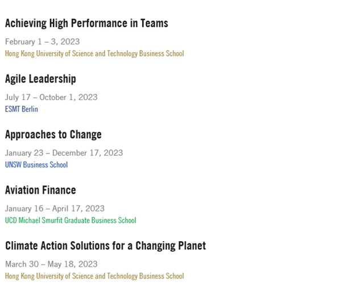Image resolution: width=341 pixels, height=286 pixels.
Task: Open the course offered by UNSW Business School
Action: [53, 135]
